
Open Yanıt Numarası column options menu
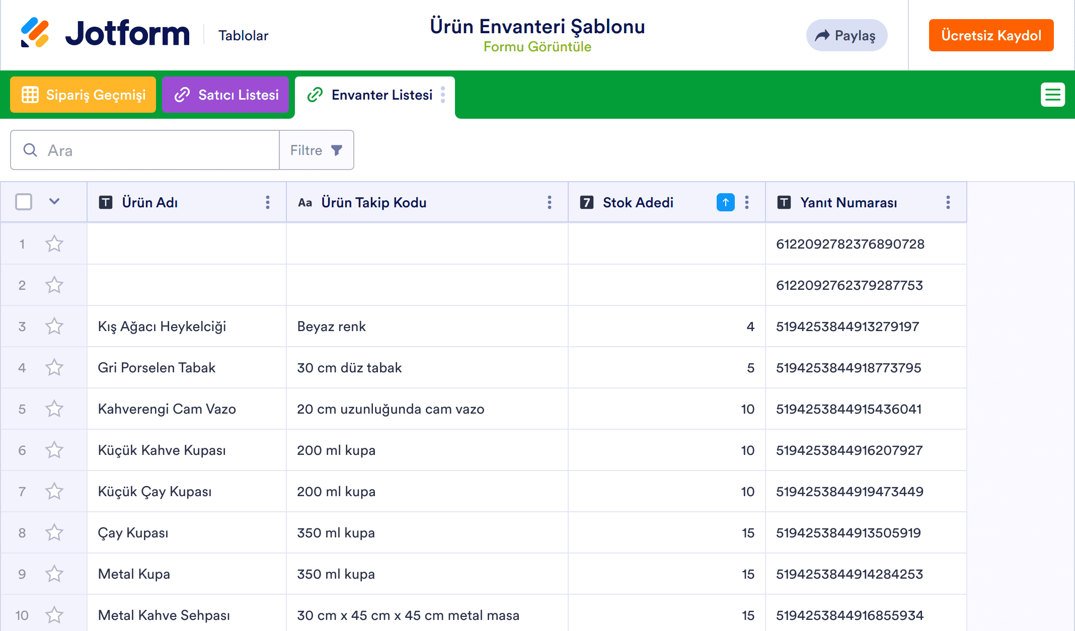[948, 202]
